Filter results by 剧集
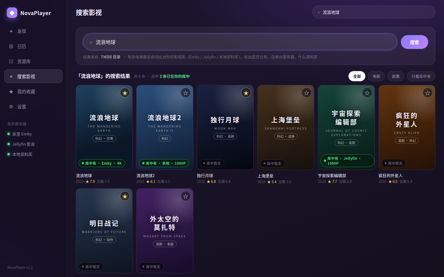 tap(396, 76)
